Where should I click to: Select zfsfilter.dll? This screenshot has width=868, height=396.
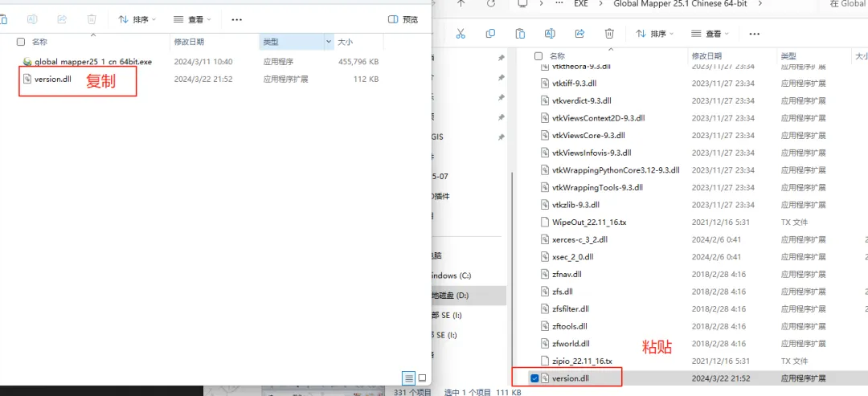click(x=571, y=308)
